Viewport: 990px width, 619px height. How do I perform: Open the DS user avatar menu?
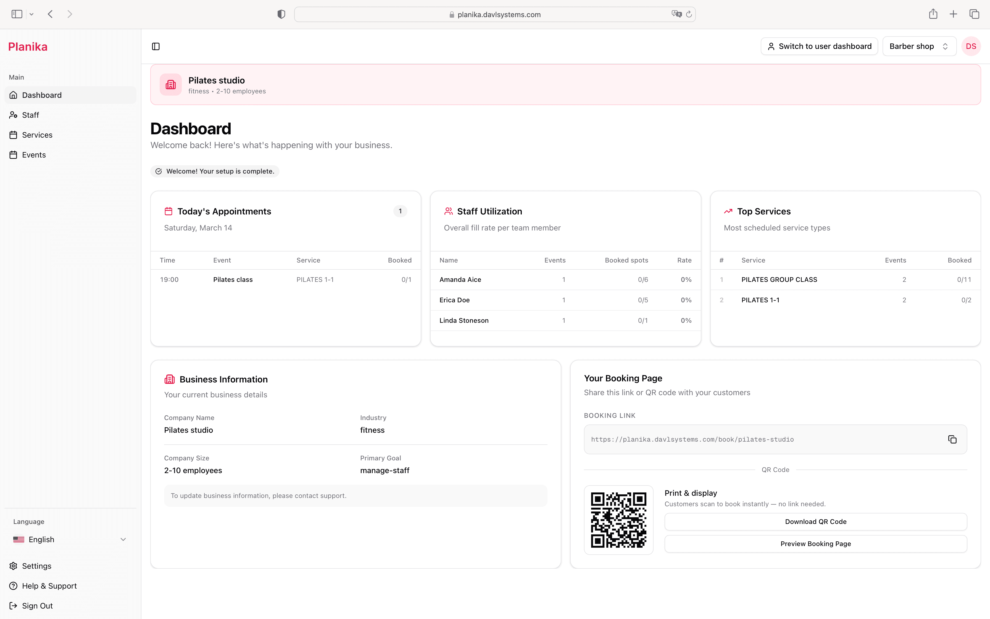tap(971, 46)
